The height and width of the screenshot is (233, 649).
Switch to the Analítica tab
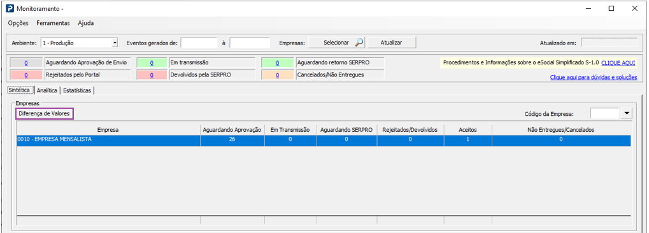[46, 90]
